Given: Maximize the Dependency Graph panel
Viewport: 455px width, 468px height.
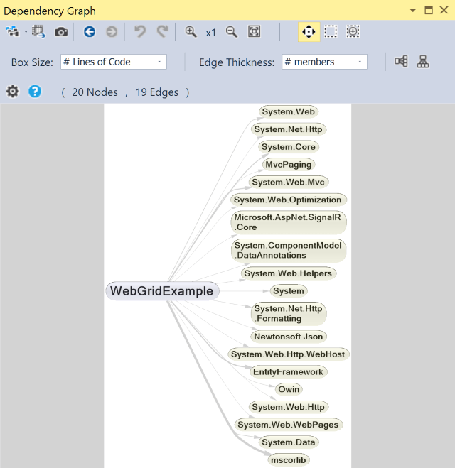Looking at the screenshot, I should (x=429, y=11).
